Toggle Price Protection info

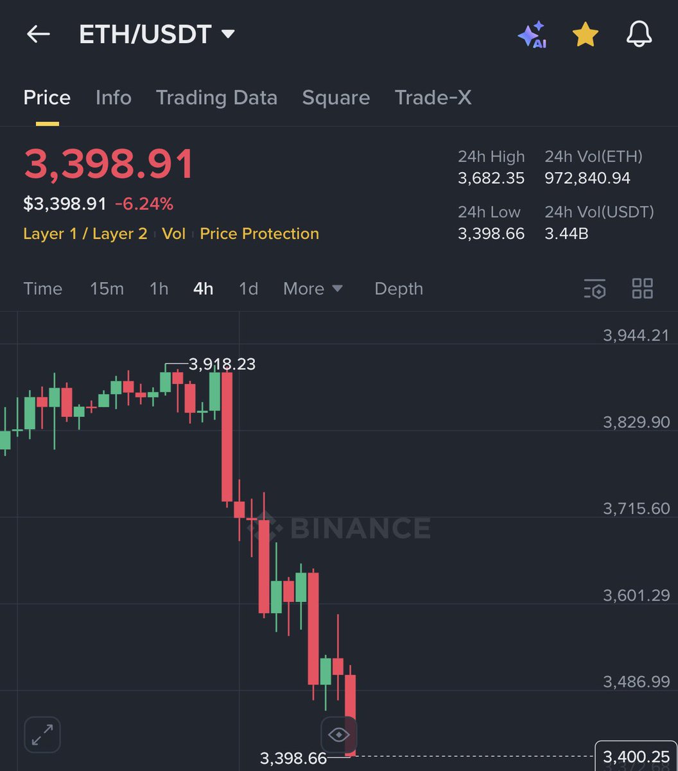(259, 234)
